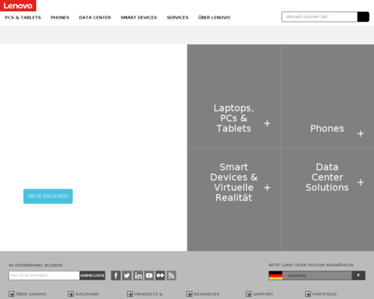The width and height of the screenshot is (374, 299).
Task: Open the Germany country dropdown
Action: pos(317,275)
